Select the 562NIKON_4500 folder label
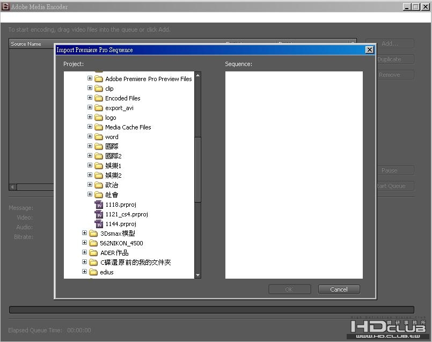The image size is (432, 342). click(x=121, y=243)
